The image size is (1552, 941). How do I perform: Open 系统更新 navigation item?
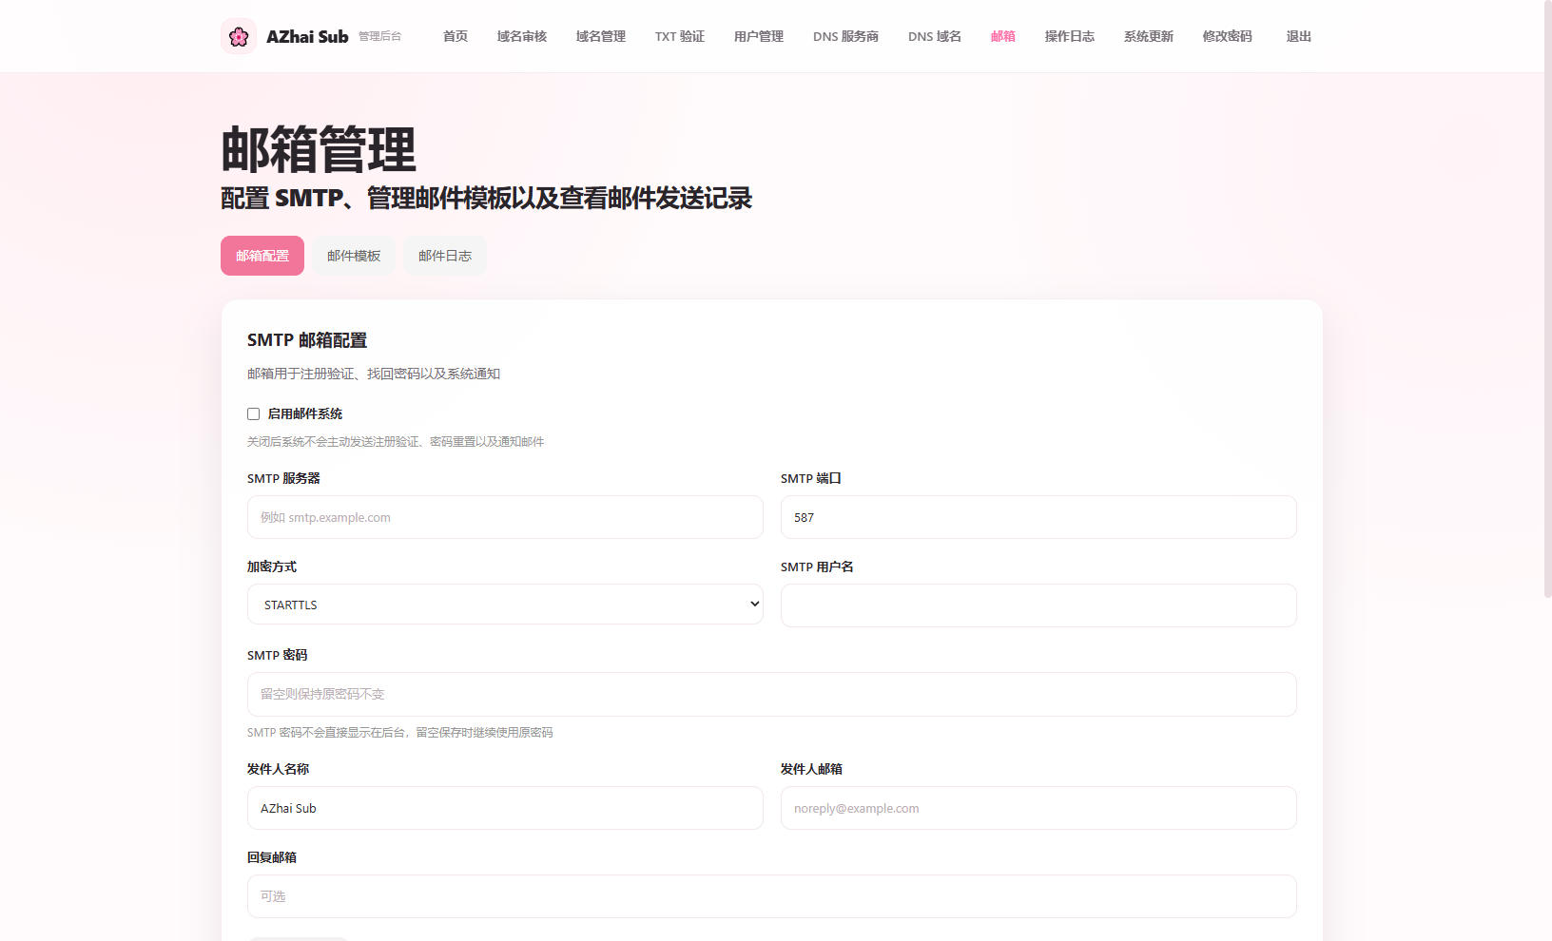1149,36
